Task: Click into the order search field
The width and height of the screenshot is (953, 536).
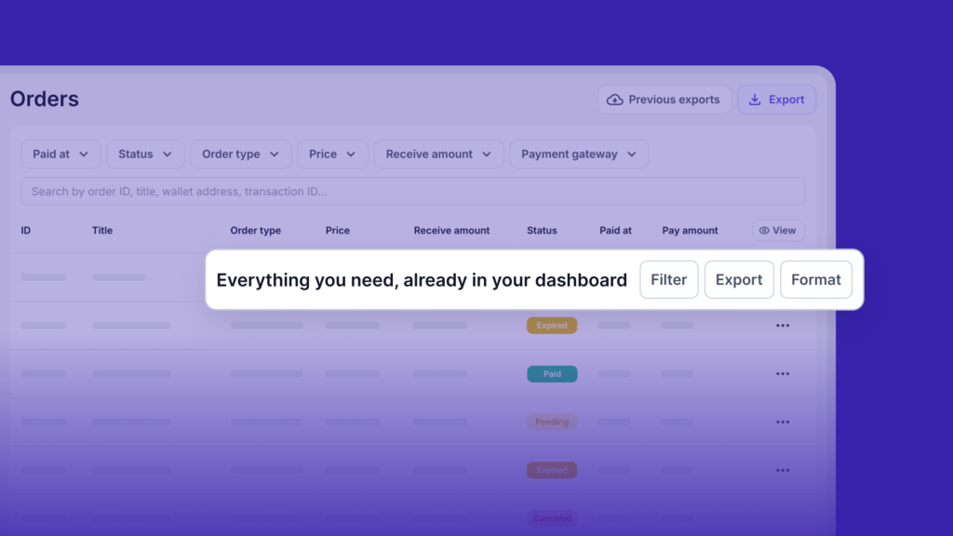Action: [412, 192]
